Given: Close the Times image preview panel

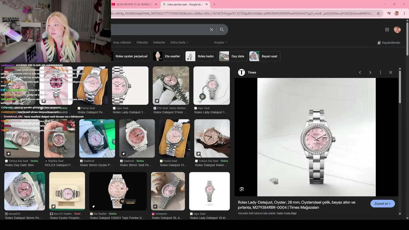Looking at the screenshot, I should 390,73.
